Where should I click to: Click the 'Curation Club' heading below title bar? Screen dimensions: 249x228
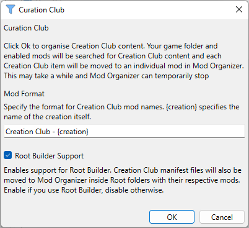coord(26,28)
